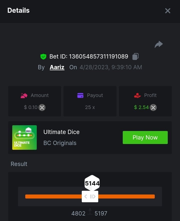Image resolution: width=180 pixels, height=221 pixels.
Task: Close the Details panel with X
Action: [167, 11]
